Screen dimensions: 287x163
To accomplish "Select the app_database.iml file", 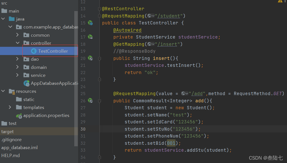I will [20, 148].
